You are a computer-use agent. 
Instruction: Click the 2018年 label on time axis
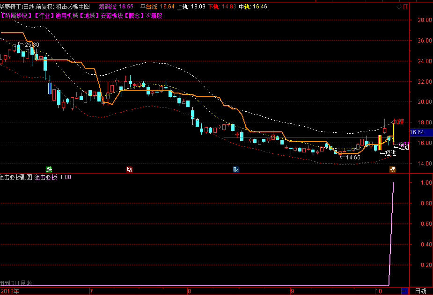10,291
